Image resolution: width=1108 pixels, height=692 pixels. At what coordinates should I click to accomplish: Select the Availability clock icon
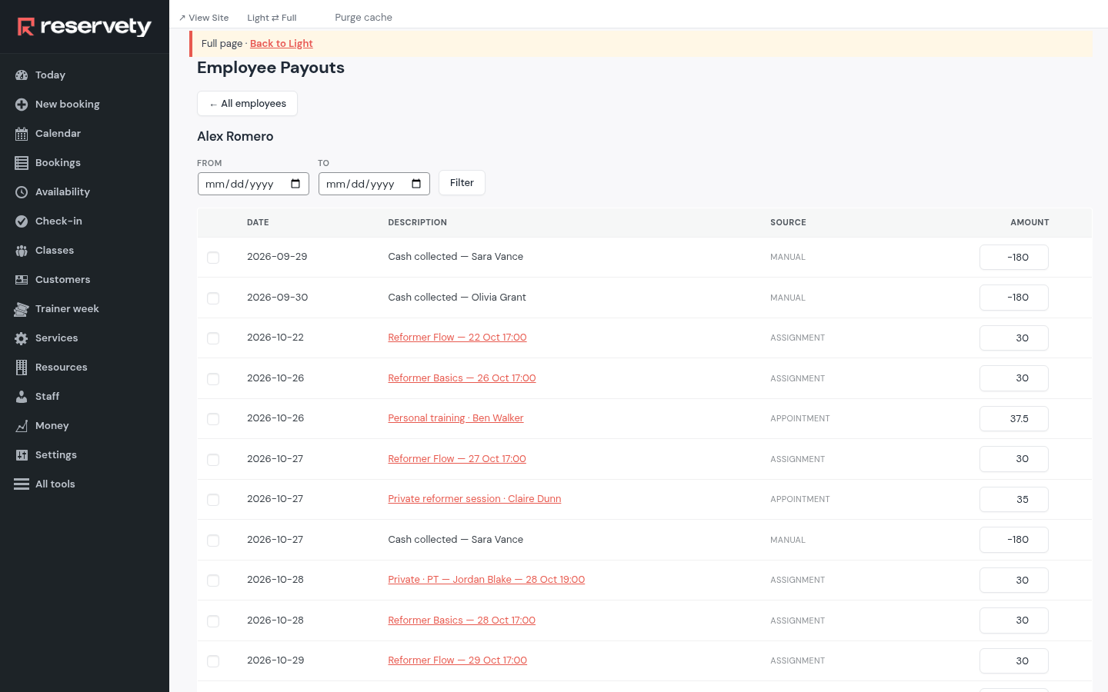(22, 192)
